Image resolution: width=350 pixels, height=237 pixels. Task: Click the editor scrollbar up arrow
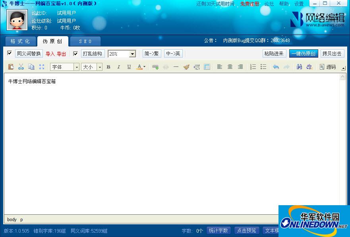coord(342,77)
